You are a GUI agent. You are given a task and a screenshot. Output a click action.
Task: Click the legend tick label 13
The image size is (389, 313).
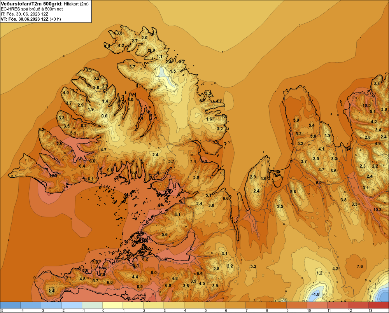coord(370,311)
